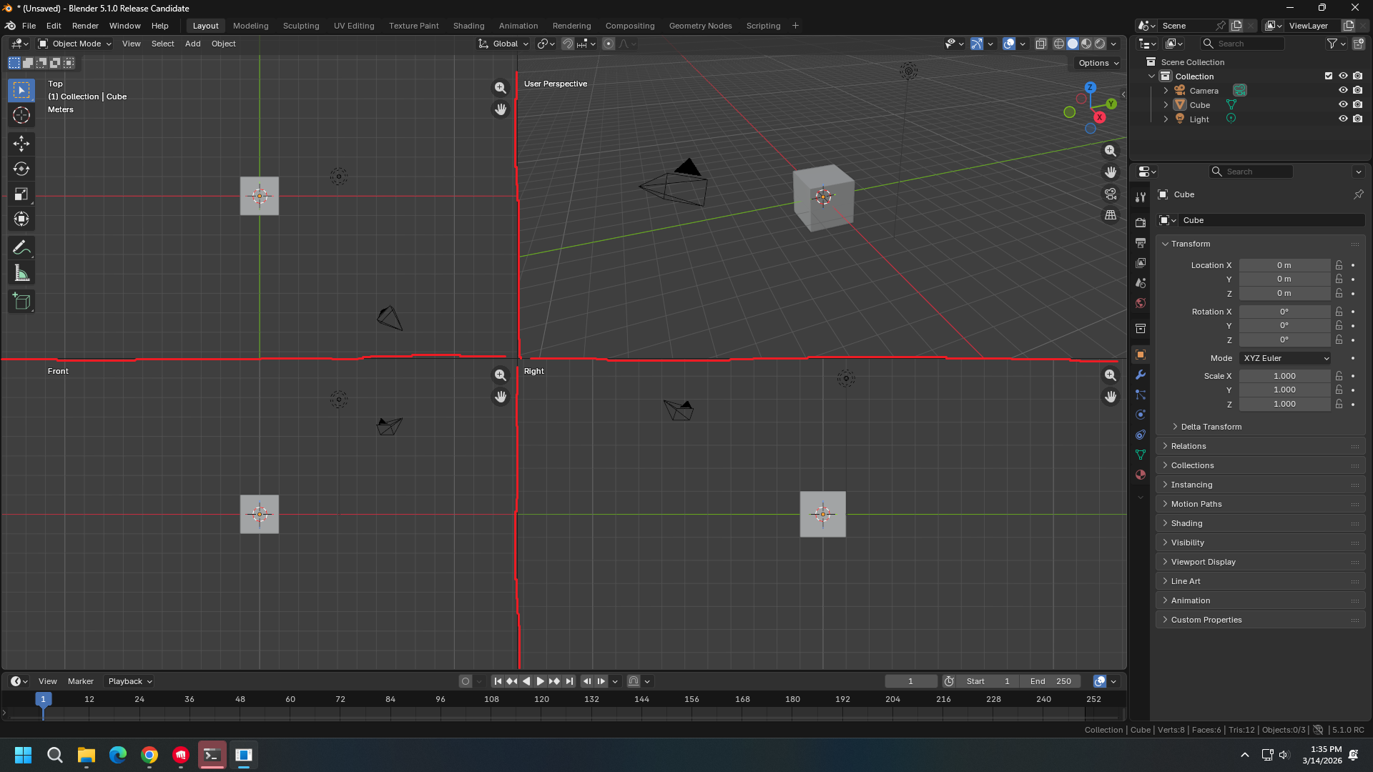Screen dimensions: 1373x772
Task: Toggle snapping magnet in header
Action: [568, 44]
